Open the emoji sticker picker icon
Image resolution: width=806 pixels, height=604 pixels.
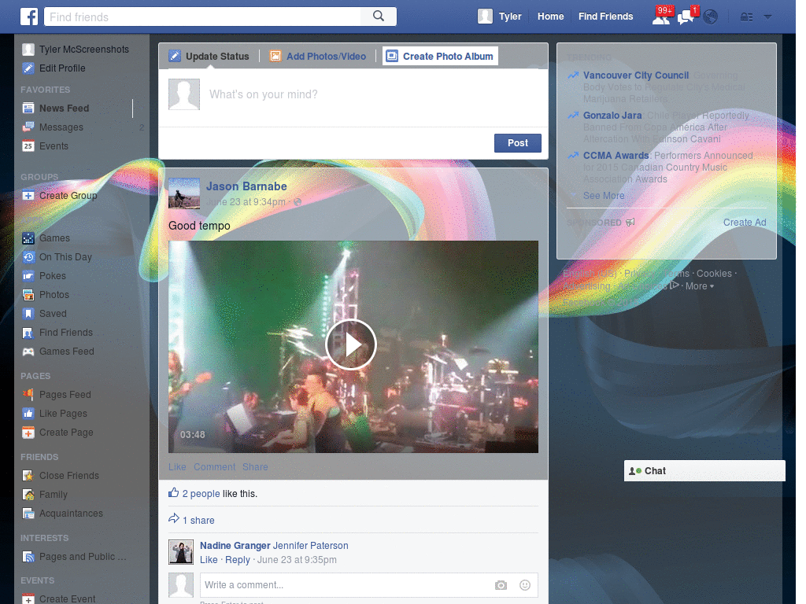(x=525, y=585)
